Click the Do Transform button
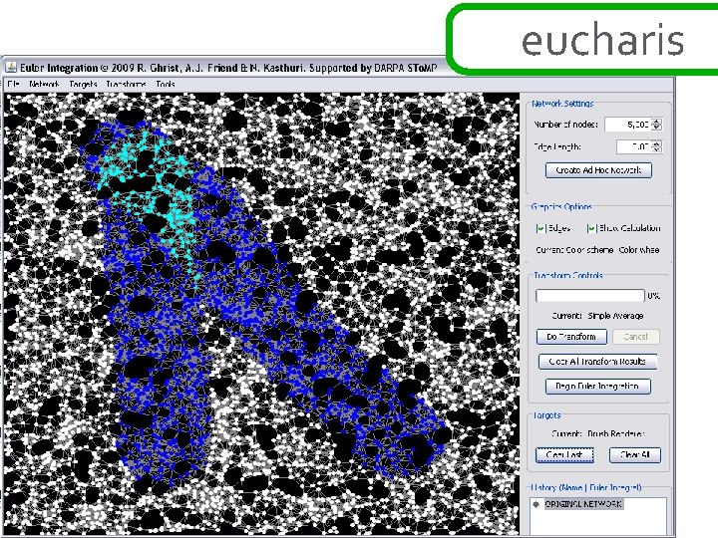The width and height of the screenshot is (718, 538). tap(571, 337)
